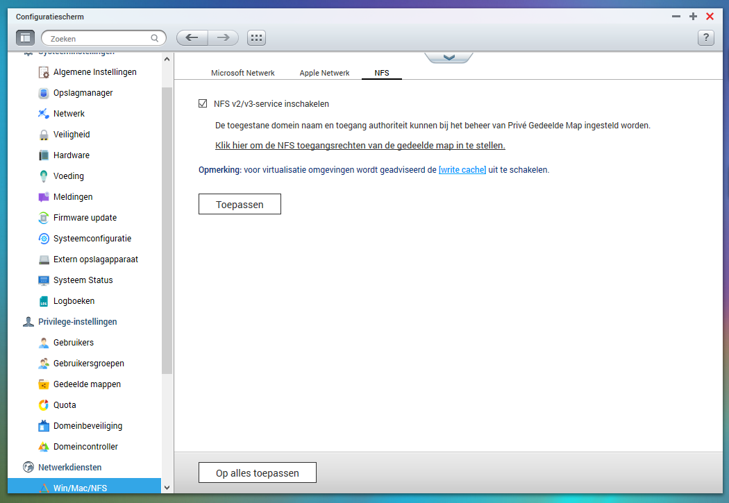This screenshot has height=503, width=729.
Task: Open Firmware update settings
Action: click(x=85, y=218)
